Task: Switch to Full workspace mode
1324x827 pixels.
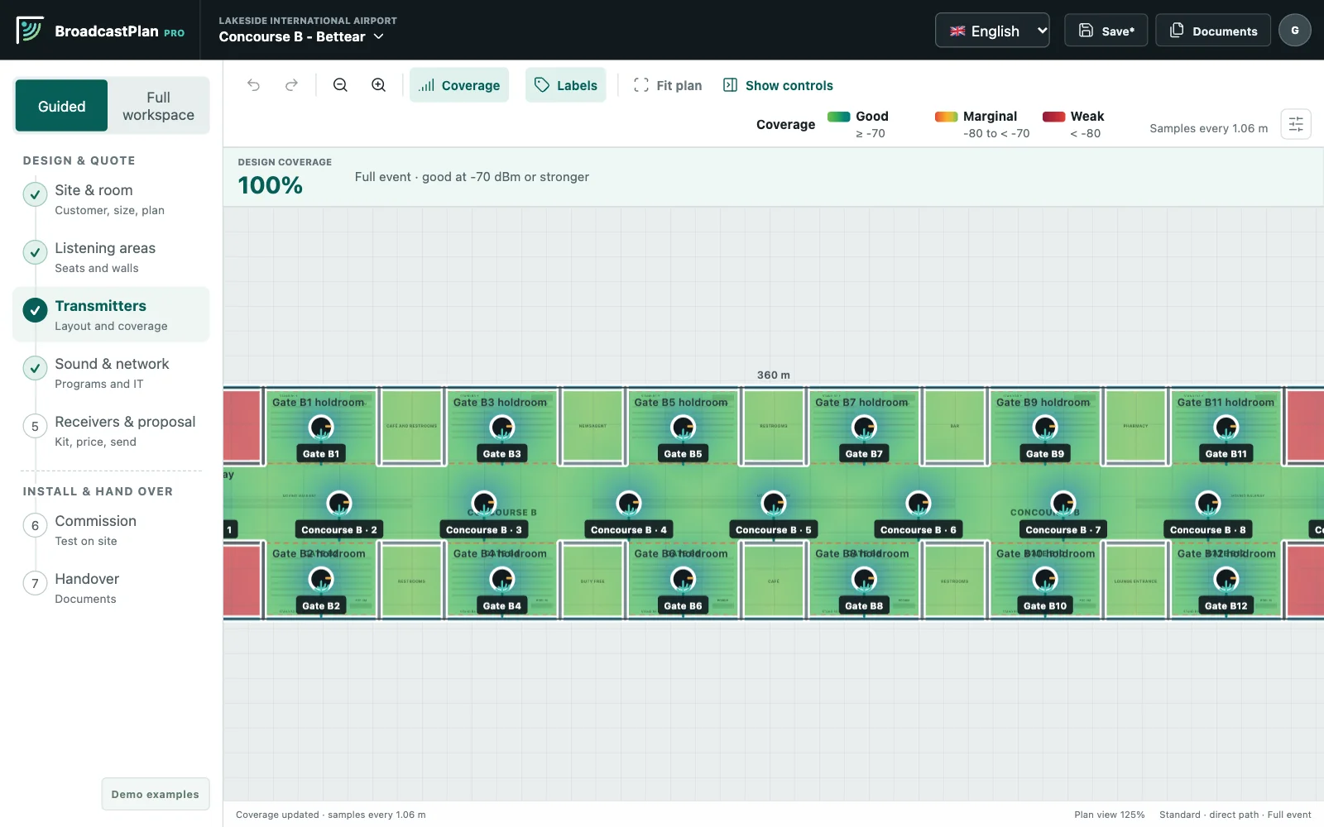Action: point(158,106)
